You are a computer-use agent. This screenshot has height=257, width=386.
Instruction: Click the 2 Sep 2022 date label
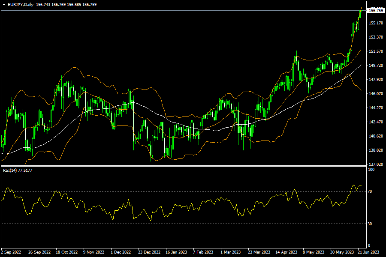[11, 252]
